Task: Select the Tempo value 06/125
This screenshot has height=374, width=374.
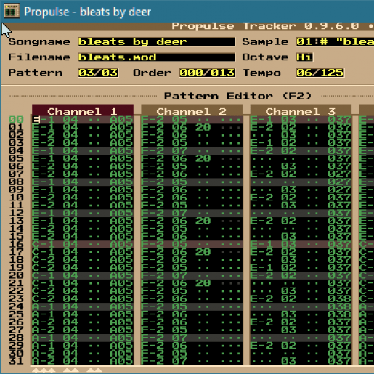Action: pyautogui.click(x=320, y=73)
